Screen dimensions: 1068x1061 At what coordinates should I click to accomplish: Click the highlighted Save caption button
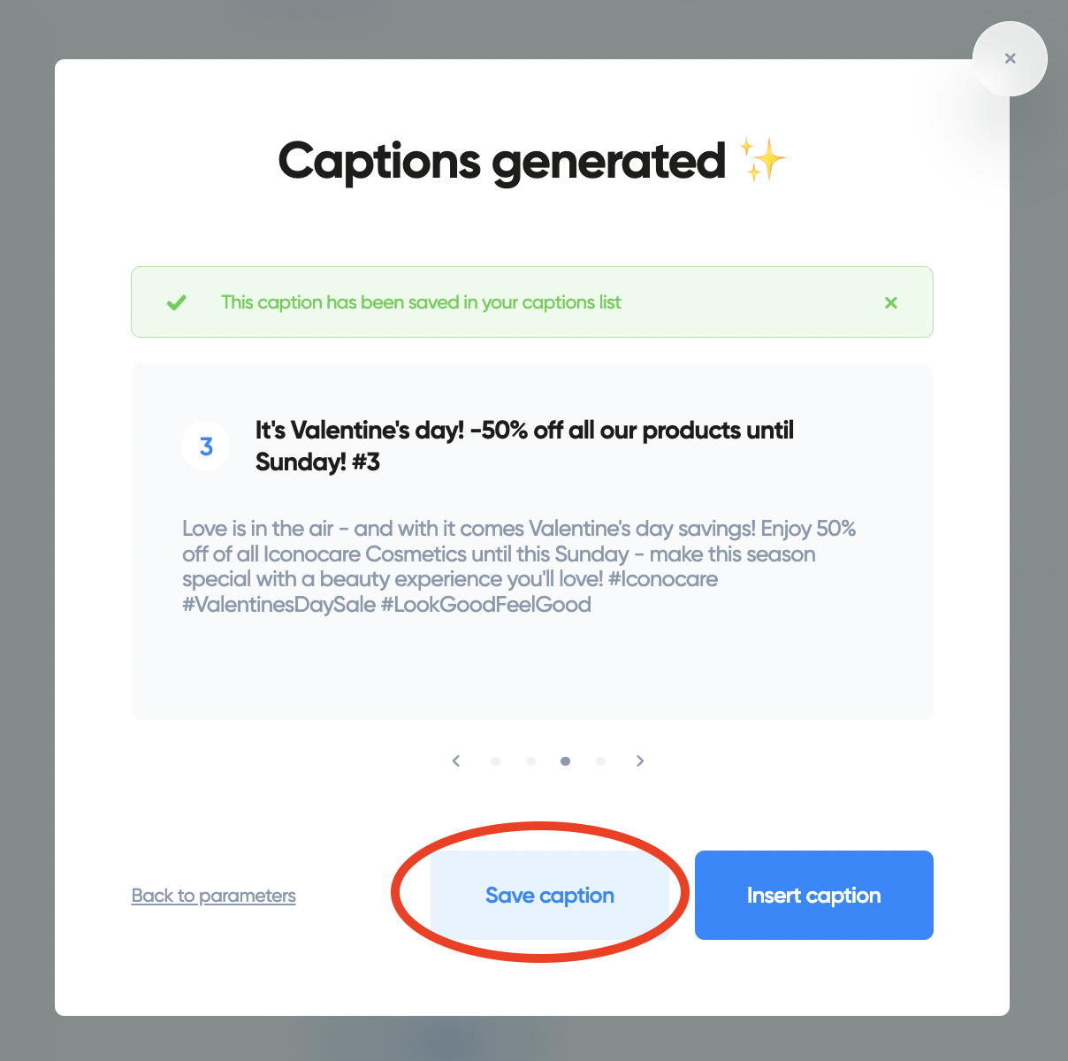549,895
